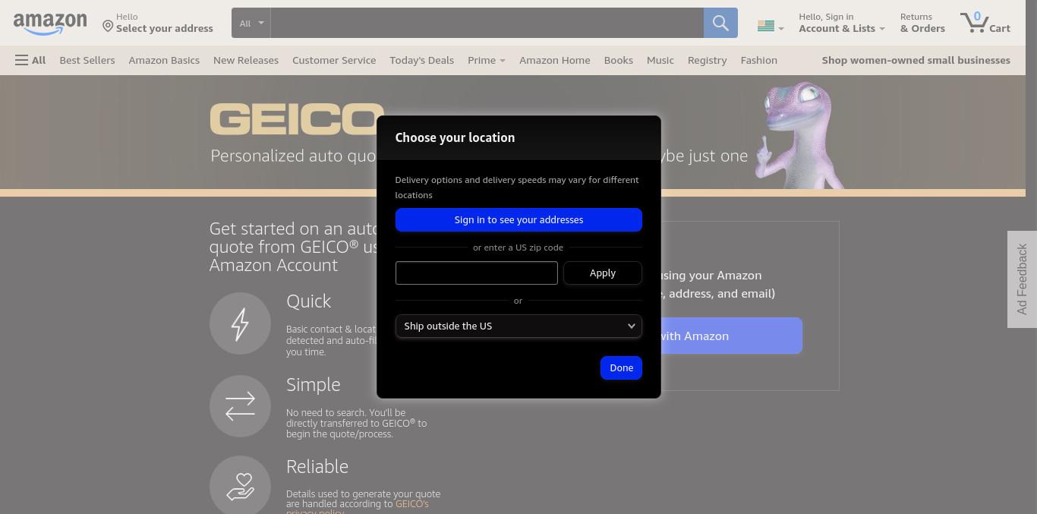
Task: Click the Amazon logo
Action: [x=50, y=24]
